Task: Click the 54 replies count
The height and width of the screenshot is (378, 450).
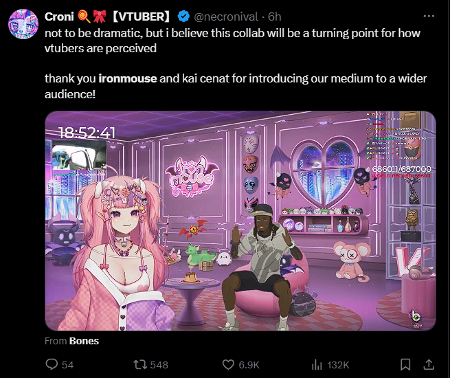Action: [68, 365]
